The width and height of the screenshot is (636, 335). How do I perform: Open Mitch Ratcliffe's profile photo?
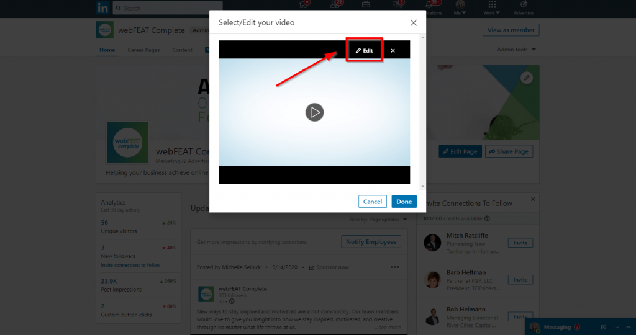[432, 243]
